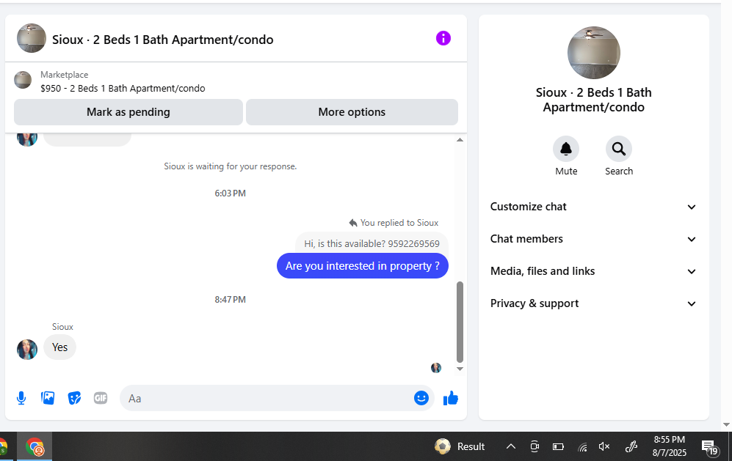Click the large apartment photo in the side panel

pyautogui.click(x=594, y=53)
